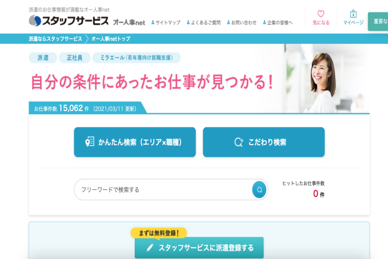Viewport: 388px width, 259px height.
Task: Click the pencil icon on the registration button
Action: click(x=149, y=248)
